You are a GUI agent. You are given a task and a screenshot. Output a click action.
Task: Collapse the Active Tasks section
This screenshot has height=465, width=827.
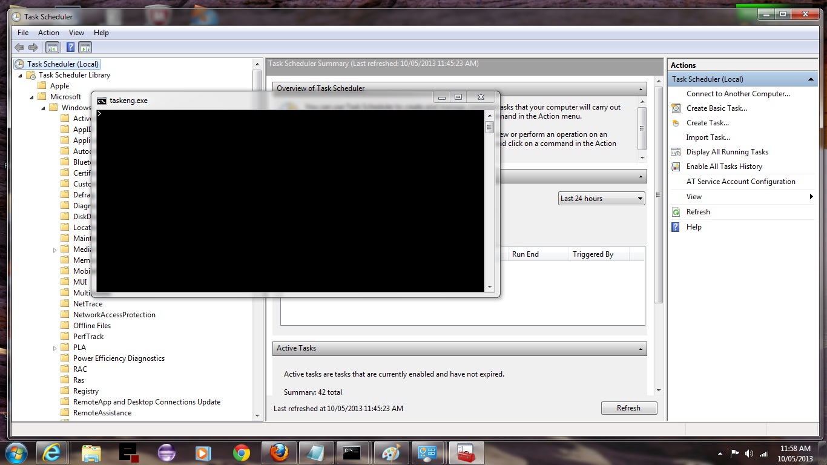tap(641, 349)
